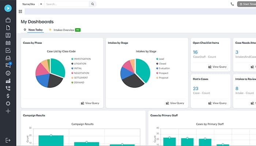Viewport: 256px width, 146px height.
Task: Click View Query in Open Checklist Items card
Action: tap(218, 67)
